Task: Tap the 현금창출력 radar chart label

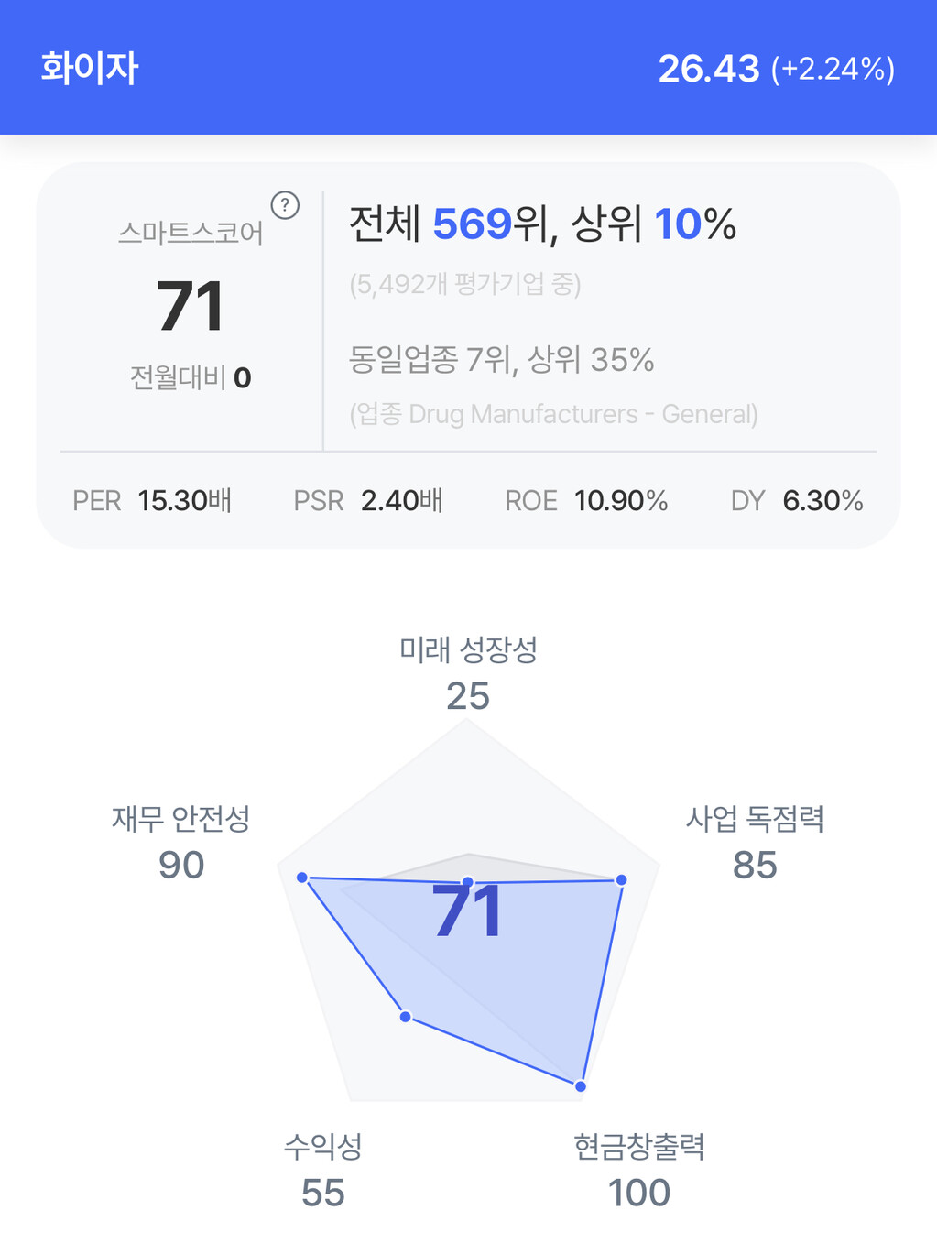Action: click(639, 1146)
